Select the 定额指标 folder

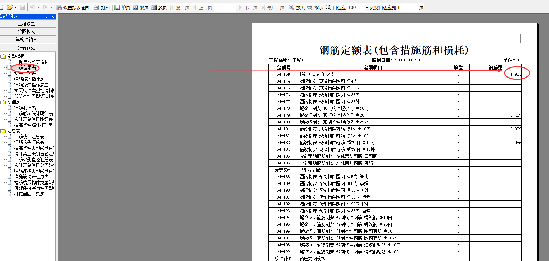(x=16, y=56)
